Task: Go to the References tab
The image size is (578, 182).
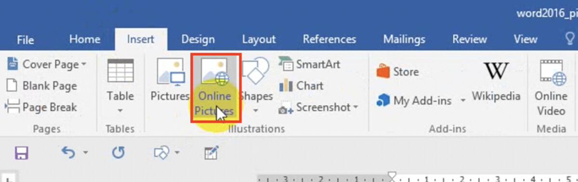Action: click(329, 39)
